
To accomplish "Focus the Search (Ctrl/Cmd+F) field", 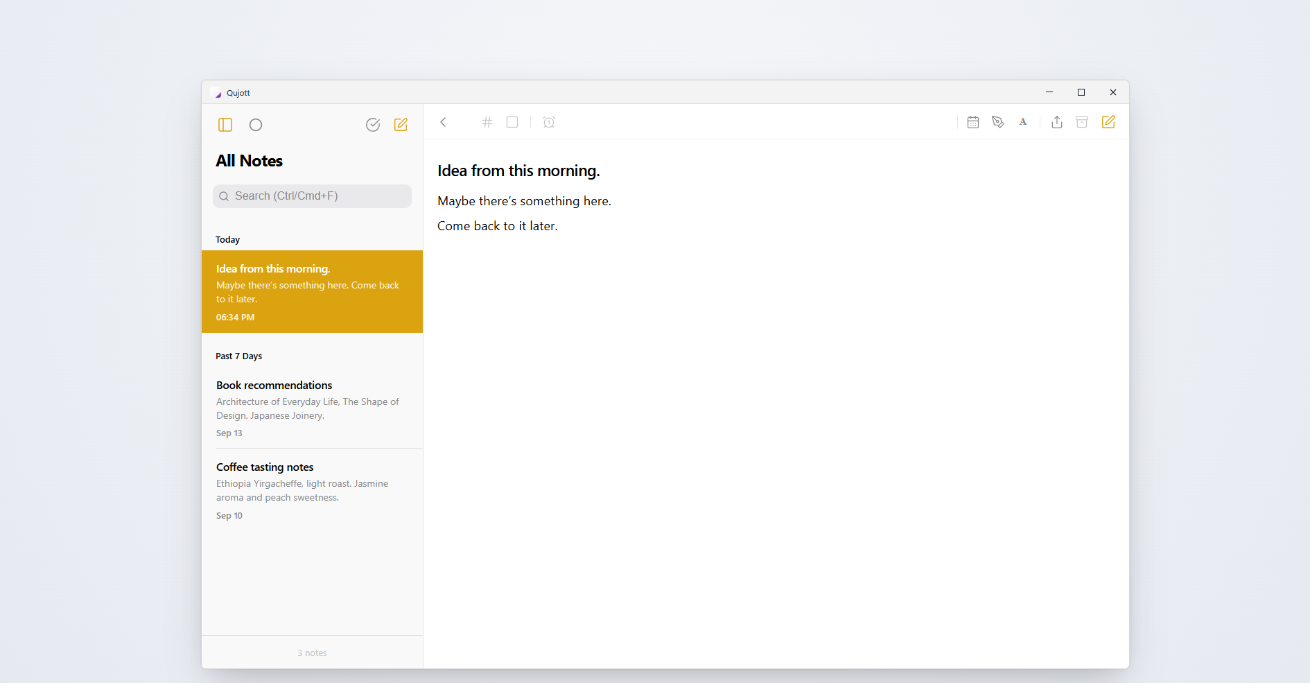I will 312,196.
